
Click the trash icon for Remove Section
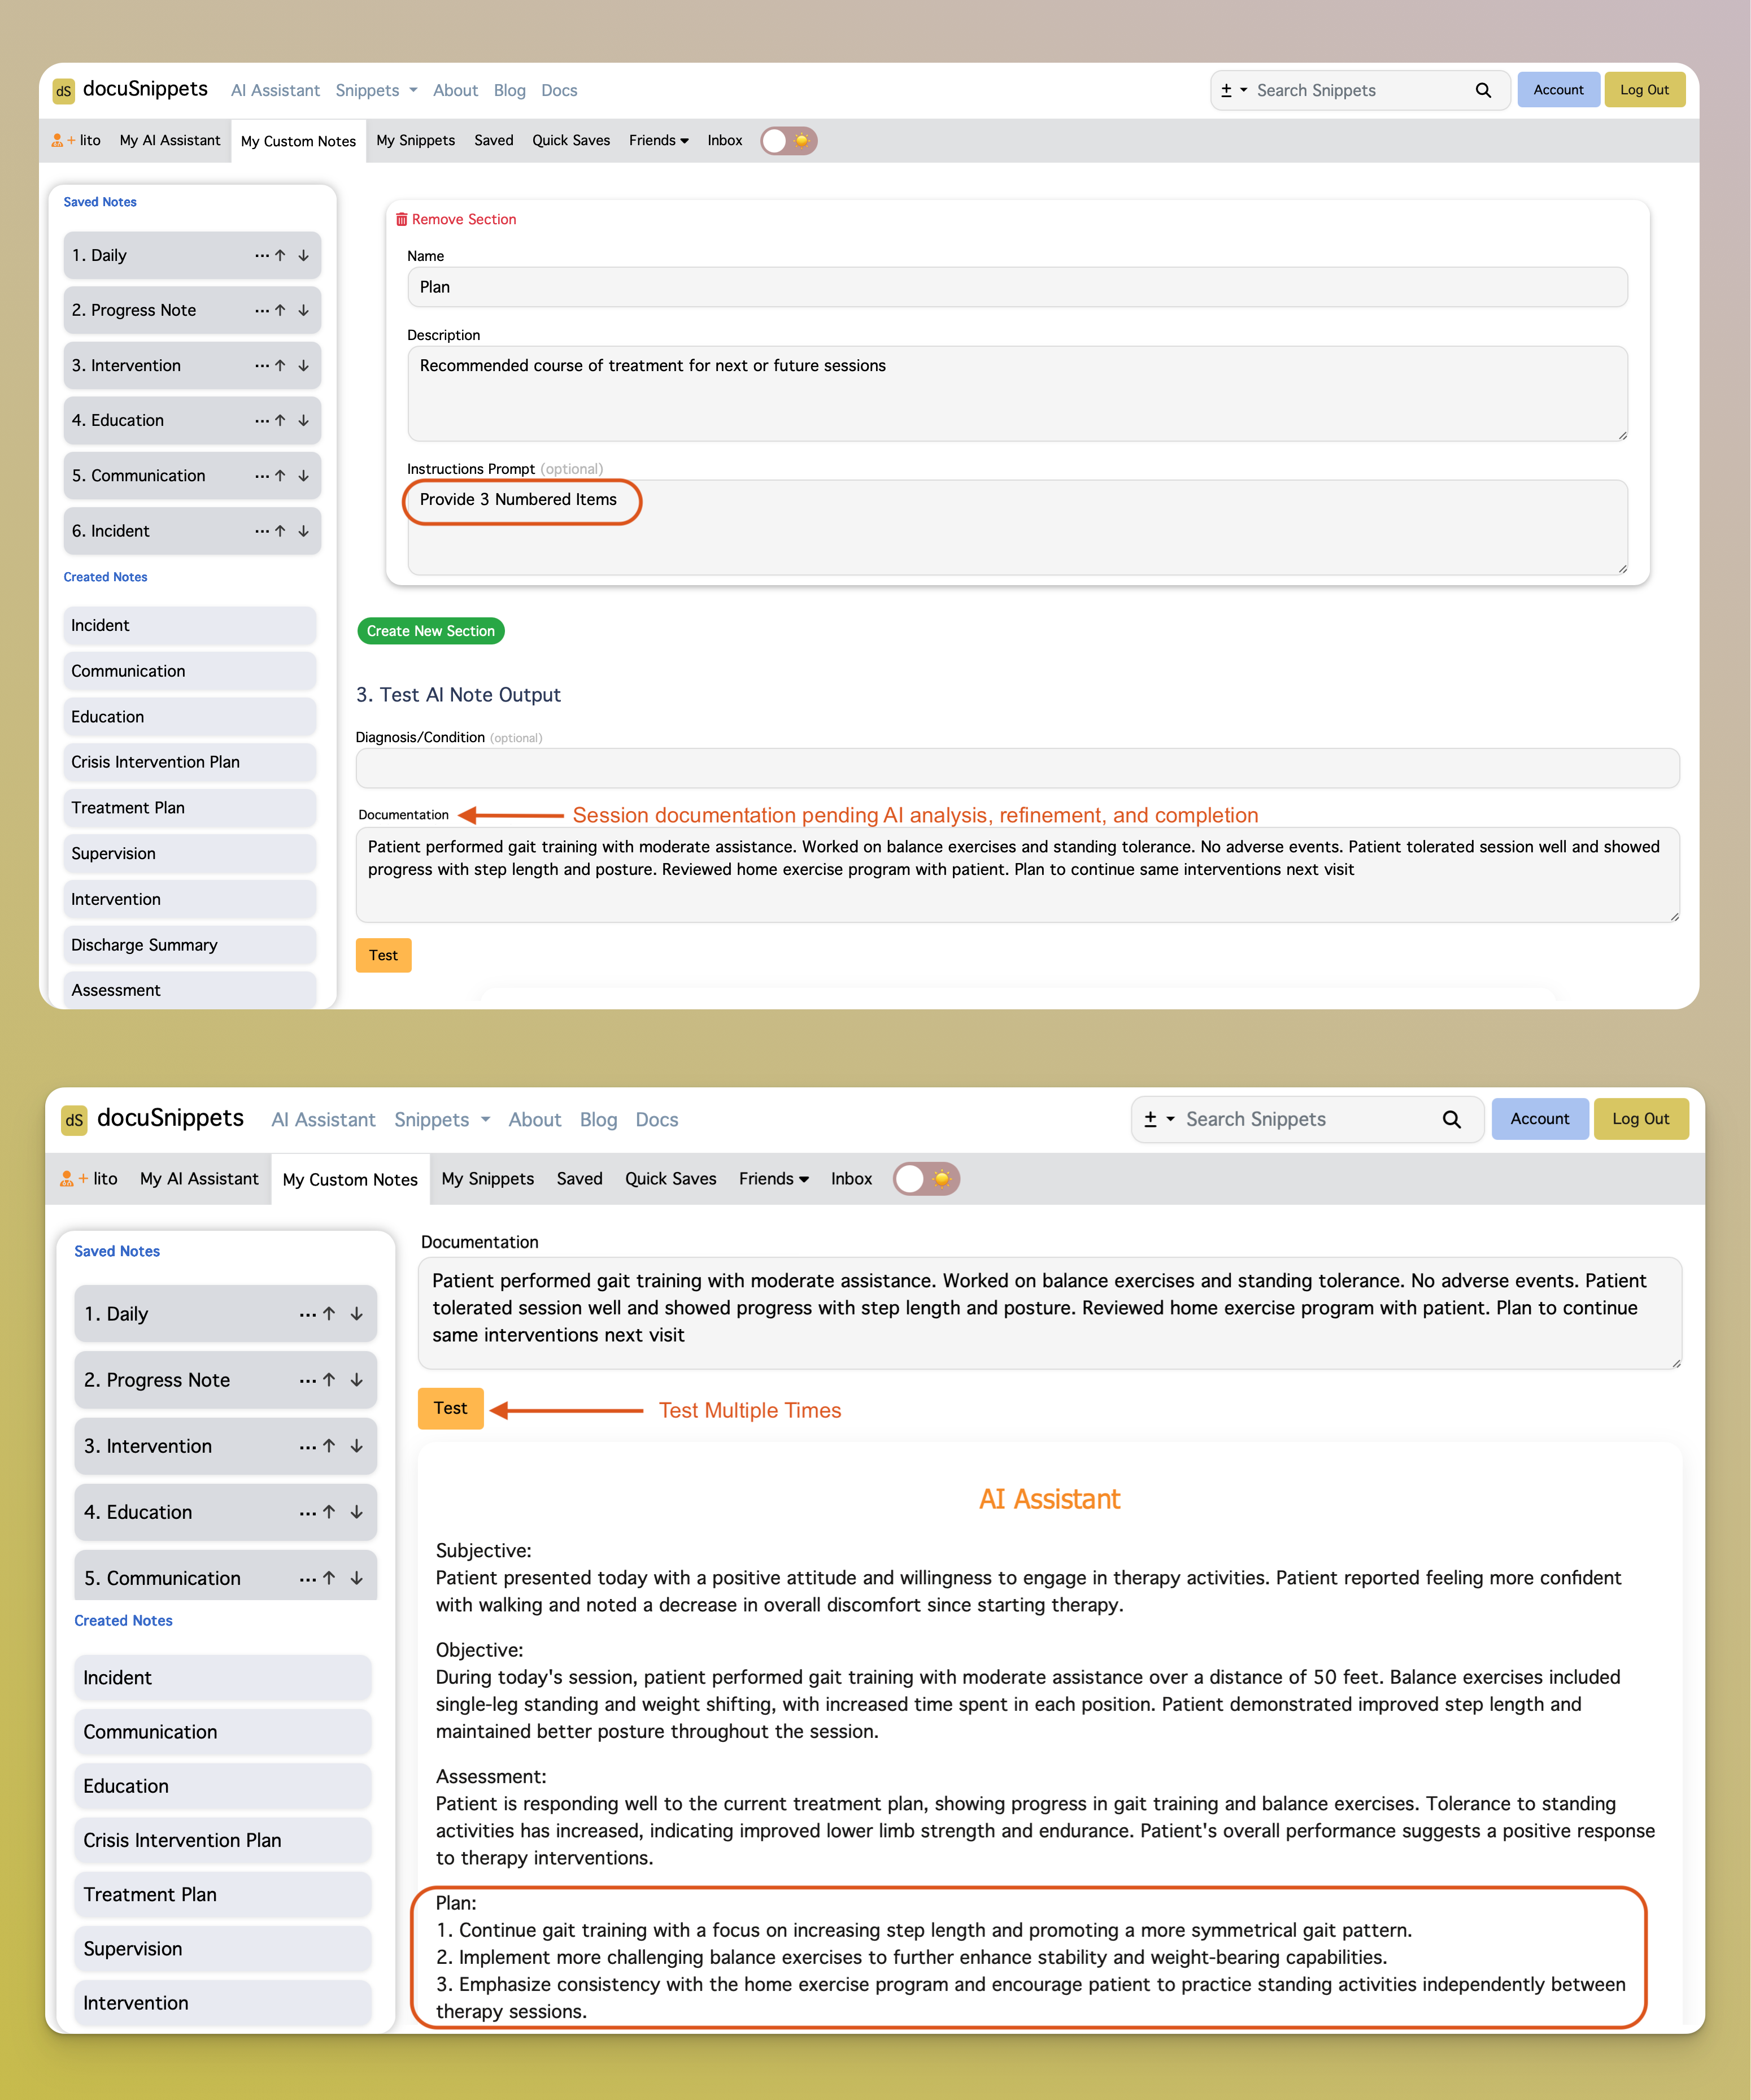tap(401, 219)
